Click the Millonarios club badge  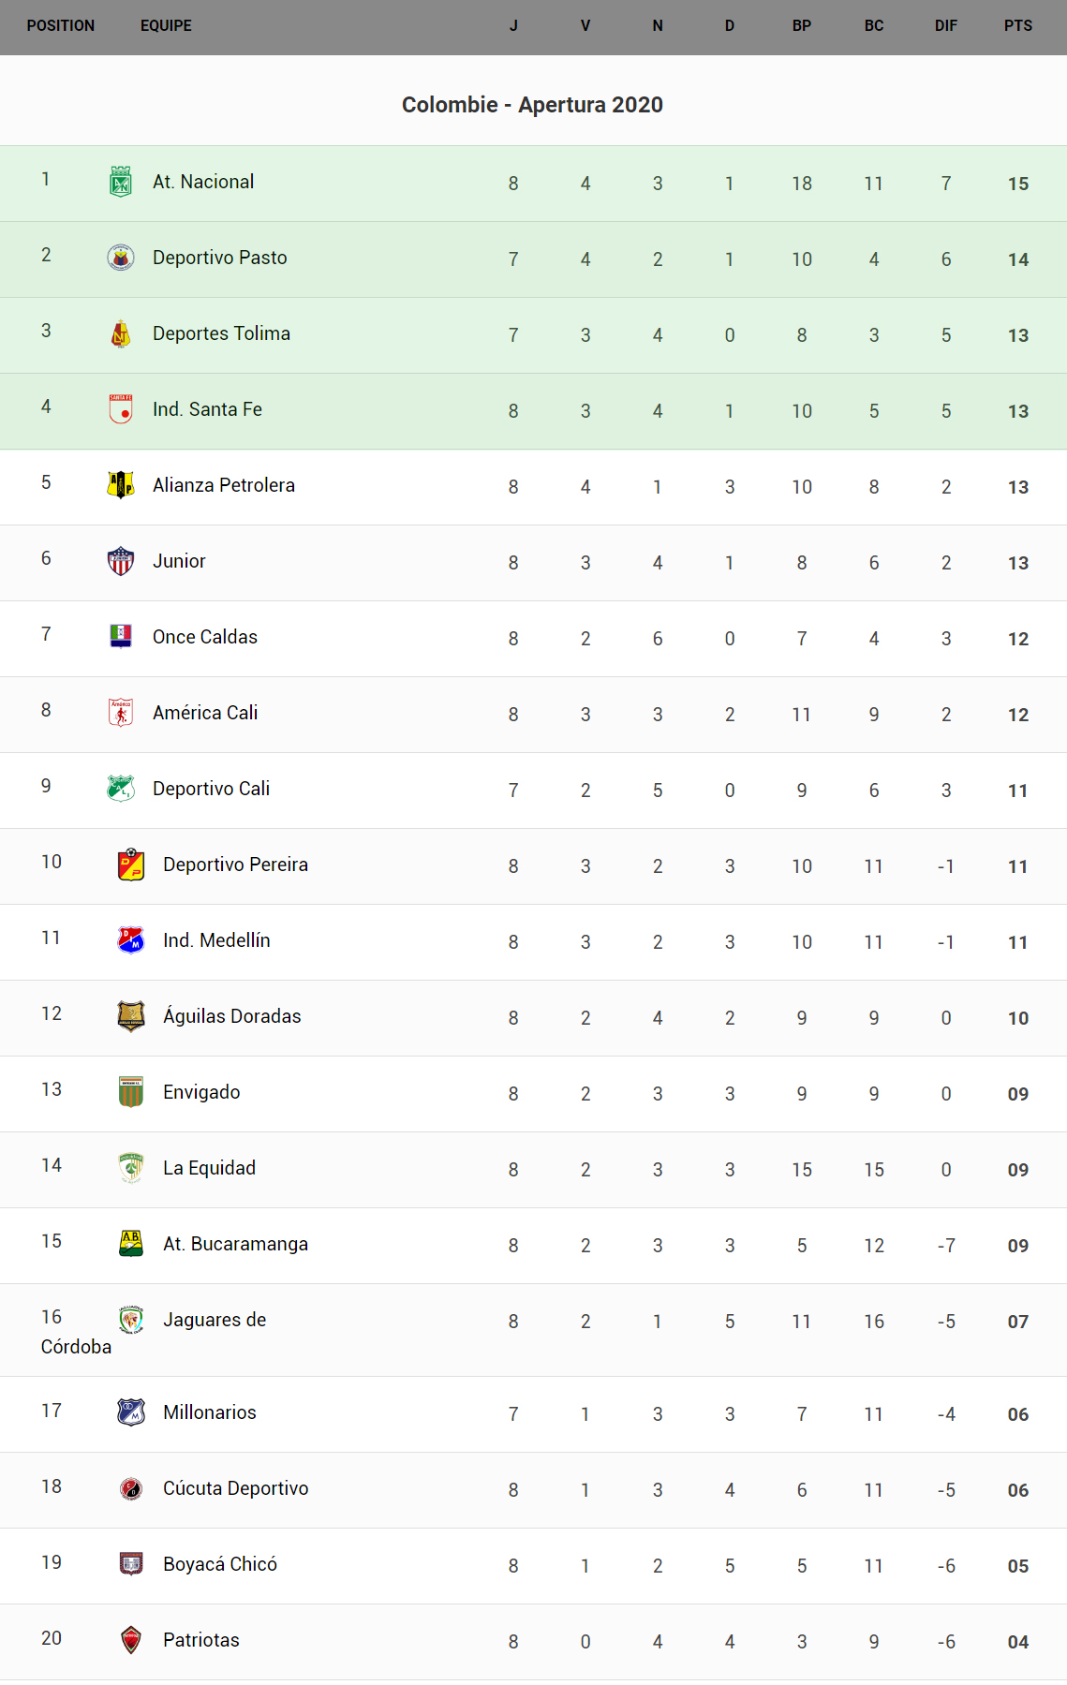pos(131,1412)
